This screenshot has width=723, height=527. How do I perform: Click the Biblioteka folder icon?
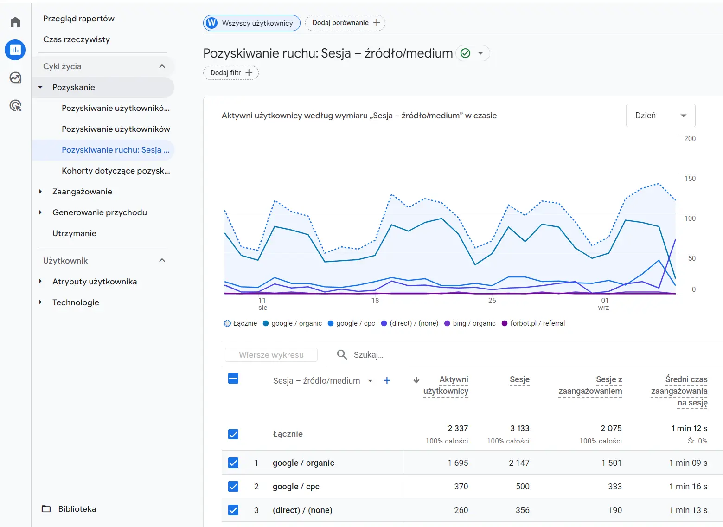tap(46, 509)
